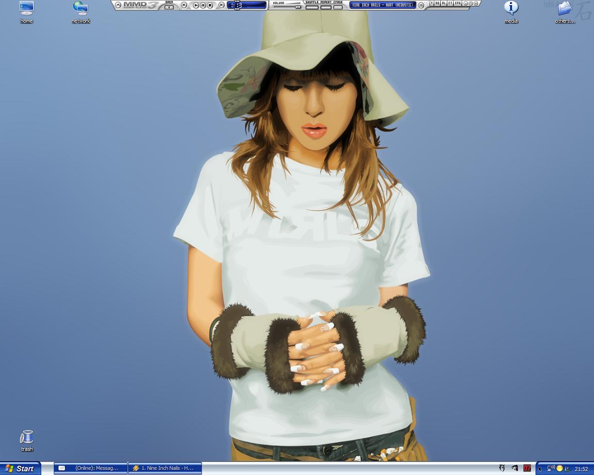Click the wolf head icon in the taskbar
This screenshot has height=475, width=594.
515,469
